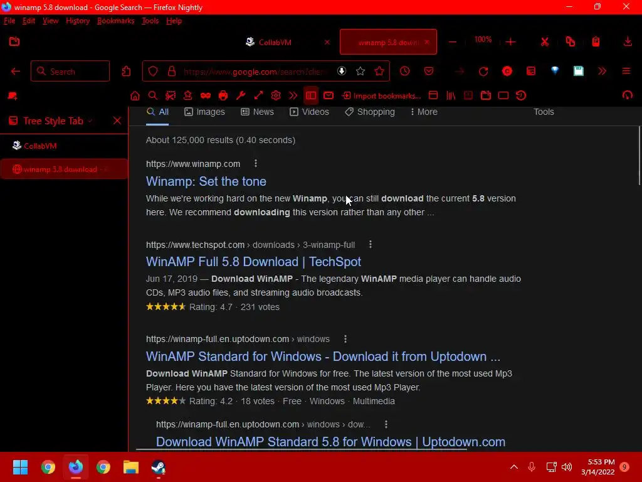
Task: Click the google.com URL address field
Action: 255,72
